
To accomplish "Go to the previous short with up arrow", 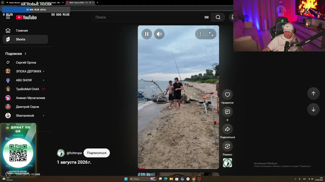I will (x=313, y=94).
